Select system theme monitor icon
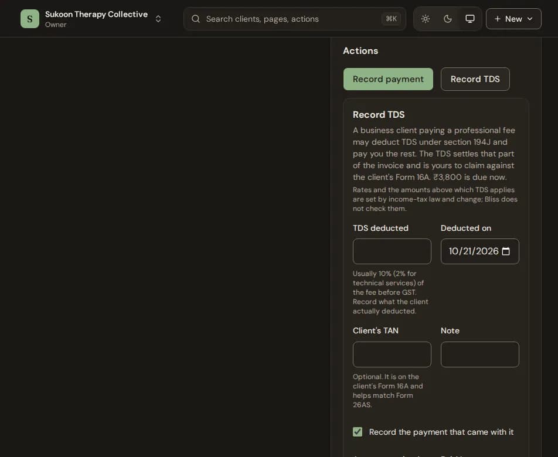 [470, 19]
